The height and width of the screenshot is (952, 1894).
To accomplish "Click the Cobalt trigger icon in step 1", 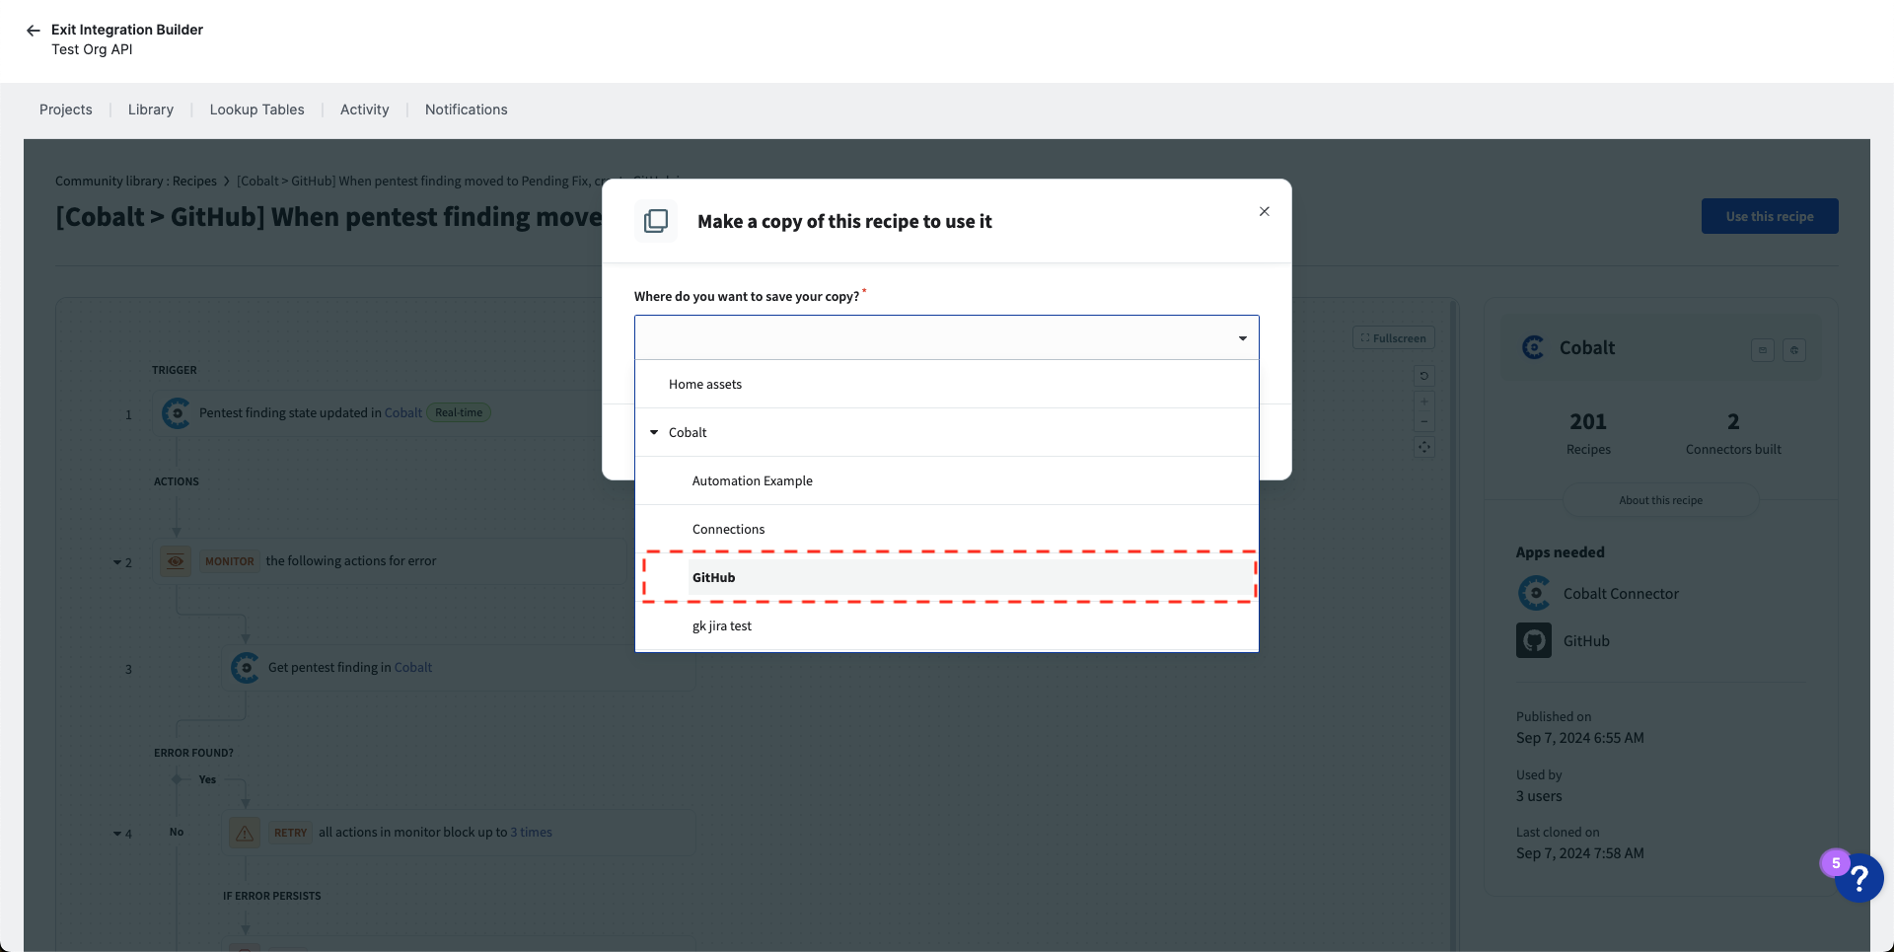I will (176, 412).
